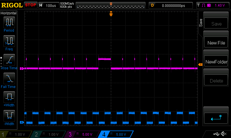Select the Period measurement icon
231x138 pixels.
pos(9,22)
